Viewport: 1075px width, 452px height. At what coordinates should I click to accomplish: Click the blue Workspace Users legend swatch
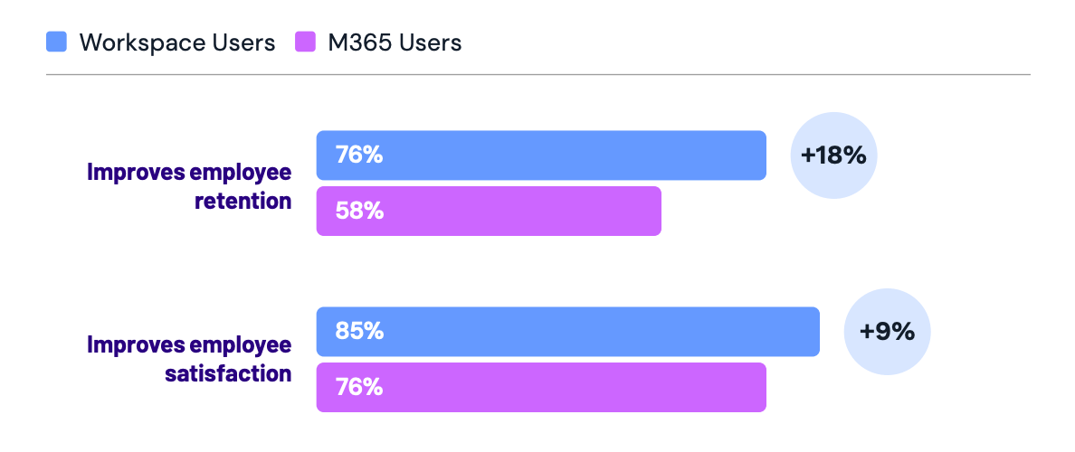tap(56, 42)
